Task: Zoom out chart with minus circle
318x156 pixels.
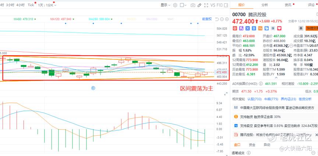Action: click(222, 19)
